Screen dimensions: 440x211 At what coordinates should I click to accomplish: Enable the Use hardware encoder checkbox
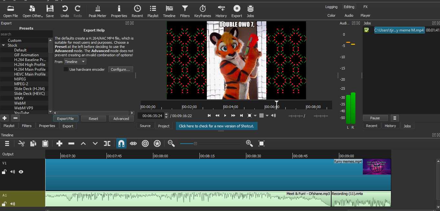66,69
